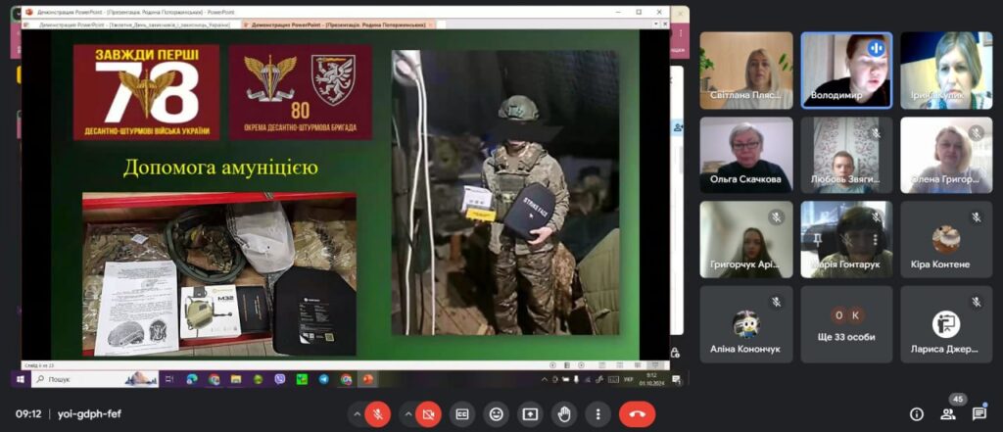Toggle closed captions (CC)

(x=462, y=414)
